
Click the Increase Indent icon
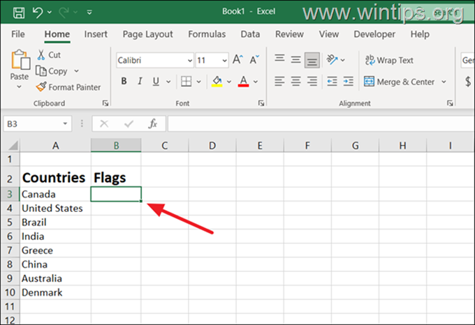coord(347,82)
